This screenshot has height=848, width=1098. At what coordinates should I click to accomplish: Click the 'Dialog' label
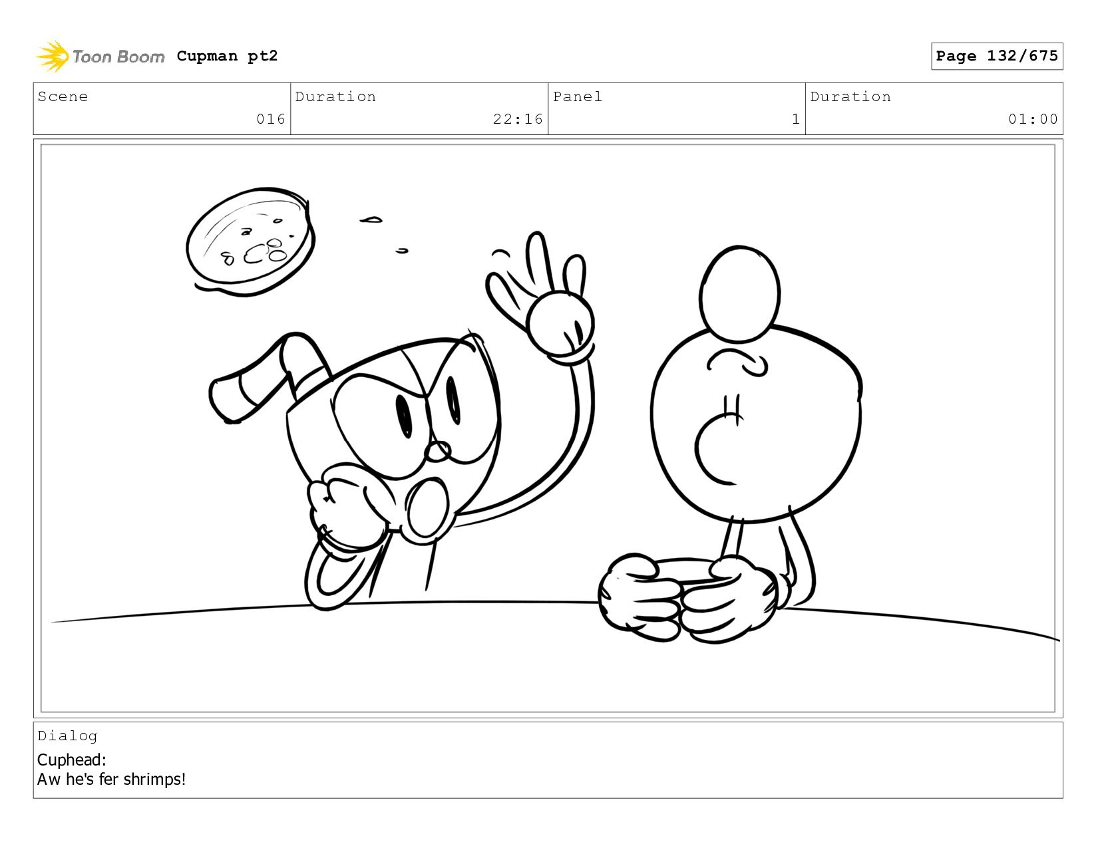pyautogui.click(x=67, y=736)
